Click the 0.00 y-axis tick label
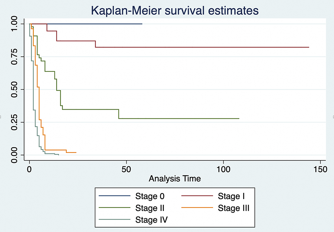The image size is (334, 232). tap(14, 155)
